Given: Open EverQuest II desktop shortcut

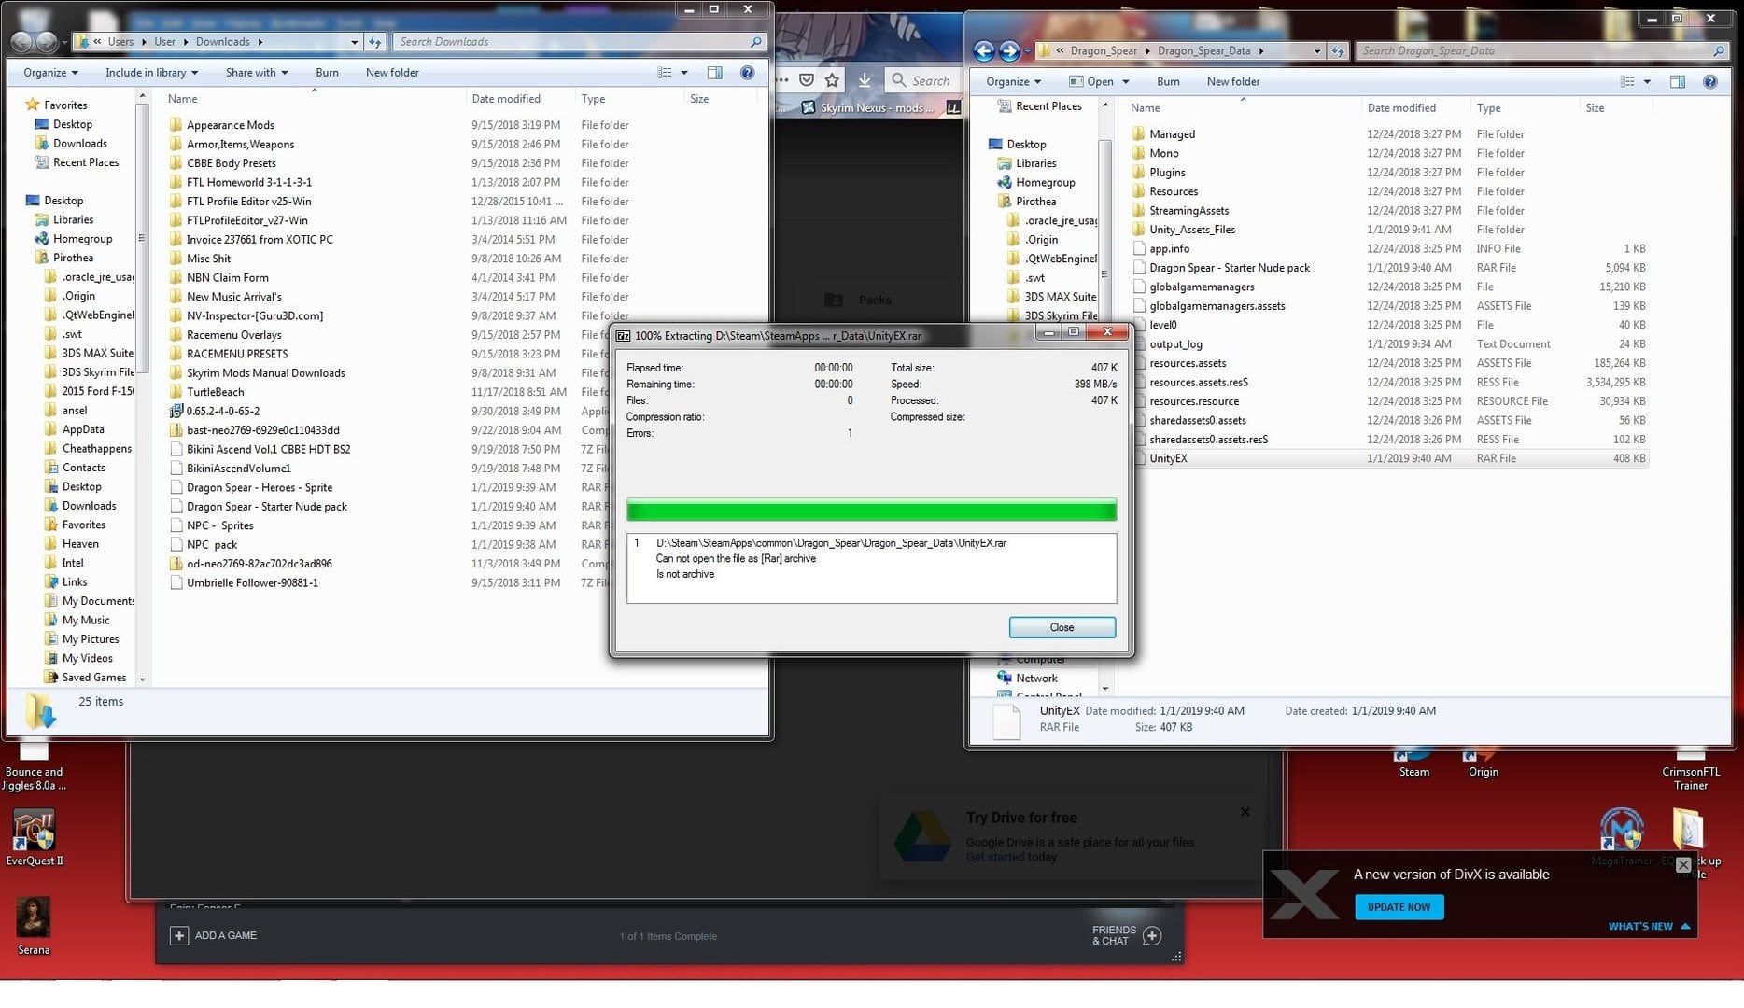Looking at the screenshot, I should point(34,838).
